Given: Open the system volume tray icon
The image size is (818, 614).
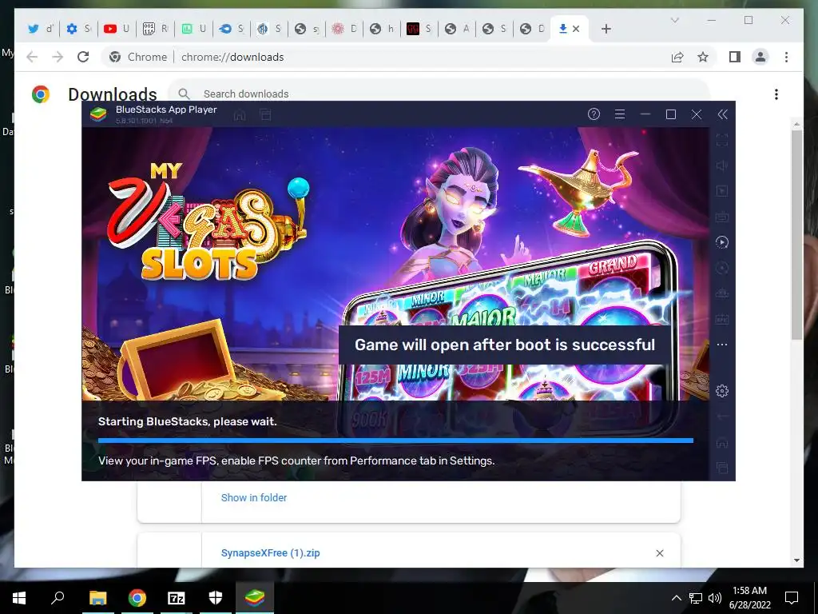Looking at the screenshot, I should pyautogui.click(x=715, y=598).
